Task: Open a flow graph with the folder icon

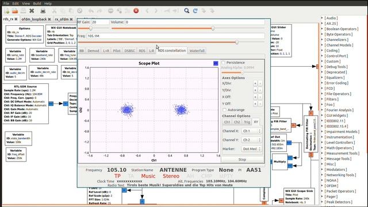Action: point(15,11)
